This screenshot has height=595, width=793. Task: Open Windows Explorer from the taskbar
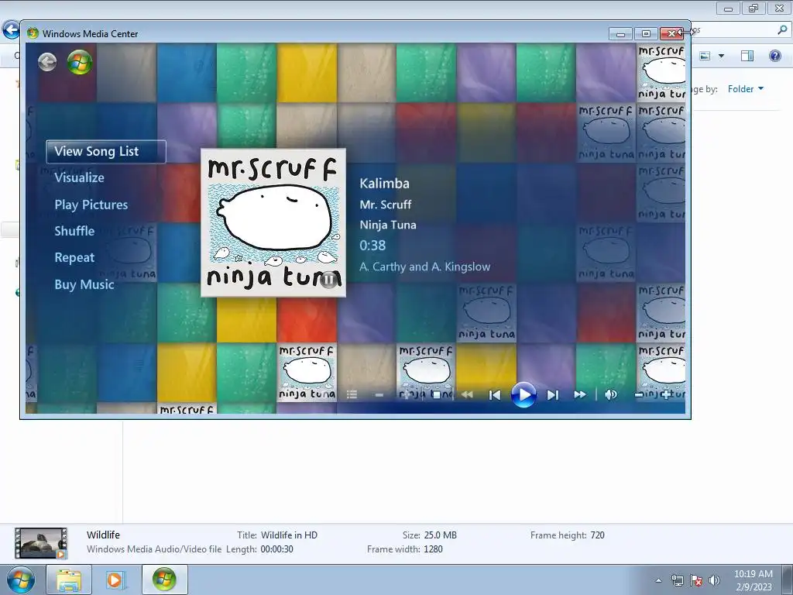click(69, 580)
